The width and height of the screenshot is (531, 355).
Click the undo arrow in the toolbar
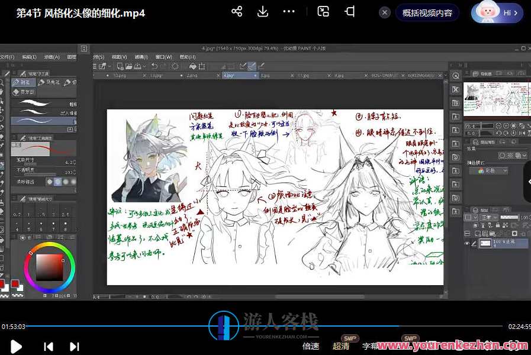click(x=154, y=66)
